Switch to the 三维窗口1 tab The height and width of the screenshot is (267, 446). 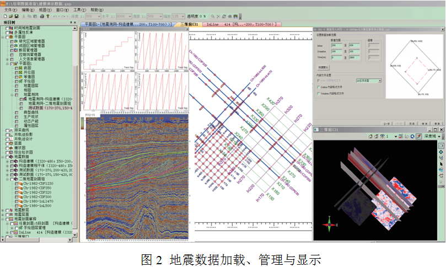click(x=190, y=24)
